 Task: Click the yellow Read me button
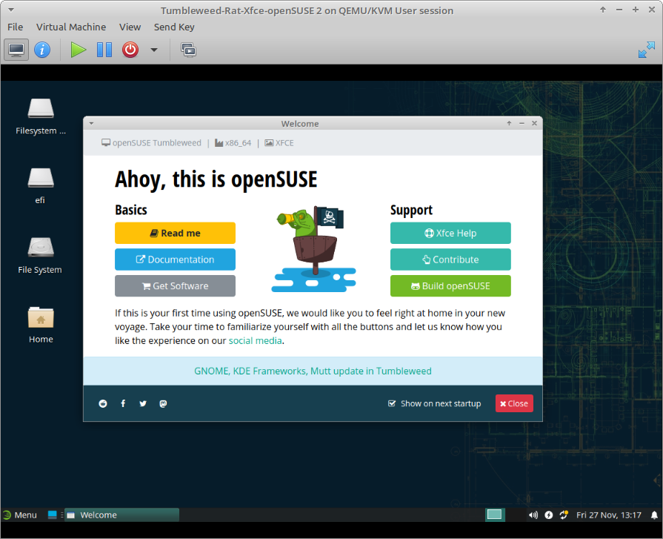pos(175,233)
